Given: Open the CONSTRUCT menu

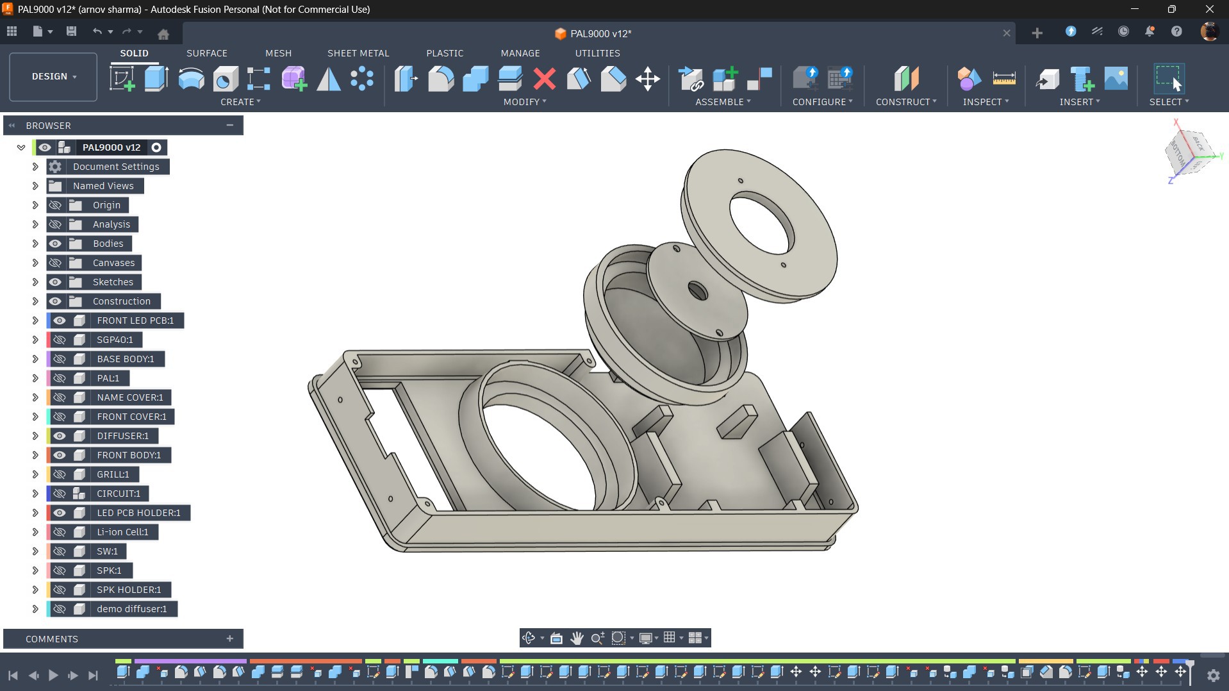Looking at the screenshot, I should point(905,102).
